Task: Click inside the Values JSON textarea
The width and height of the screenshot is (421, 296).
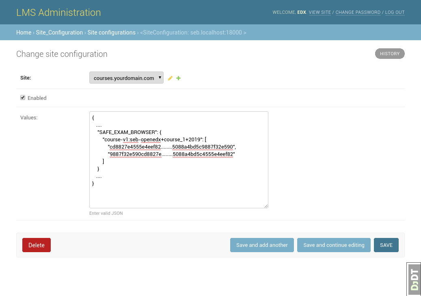Action: coord(179,160)
